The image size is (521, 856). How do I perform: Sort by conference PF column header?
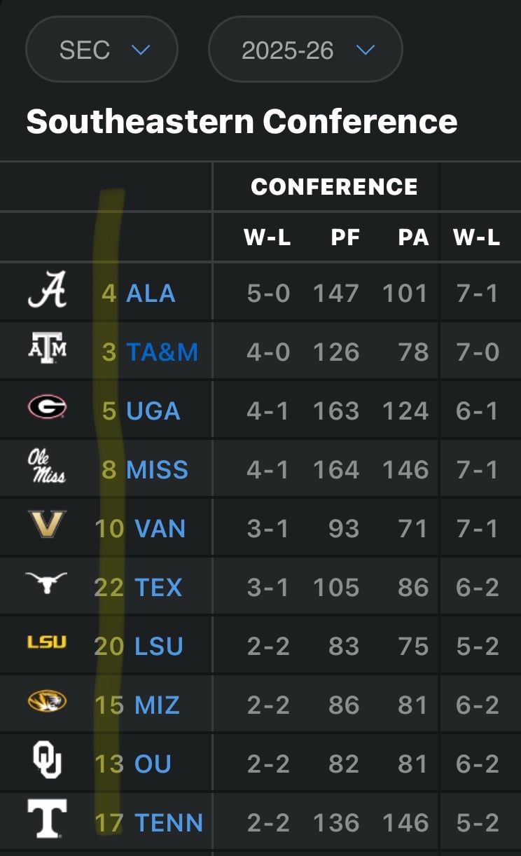[x=345, y=237]
